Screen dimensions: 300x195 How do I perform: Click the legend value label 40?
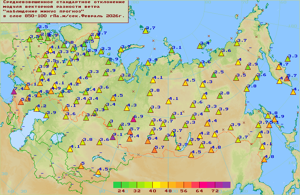coord(152,191)
